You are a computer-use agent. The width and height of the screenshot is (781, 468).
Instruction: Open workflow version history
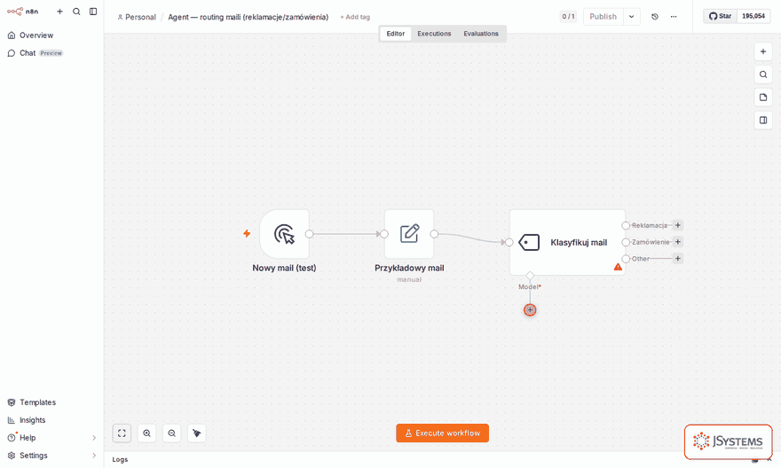pos(655,17)
